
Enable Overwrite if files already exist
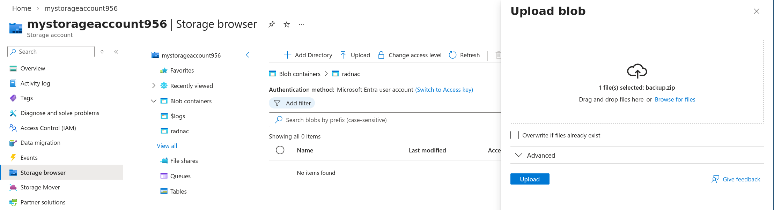[515, 135]
